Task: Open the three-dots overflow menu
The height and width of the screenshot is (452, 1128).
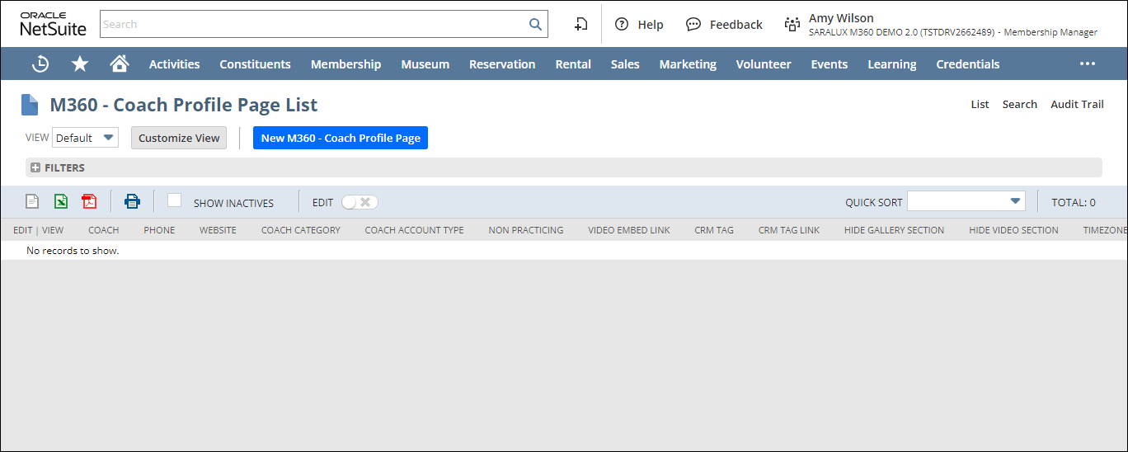Action: coord(1088,64)
